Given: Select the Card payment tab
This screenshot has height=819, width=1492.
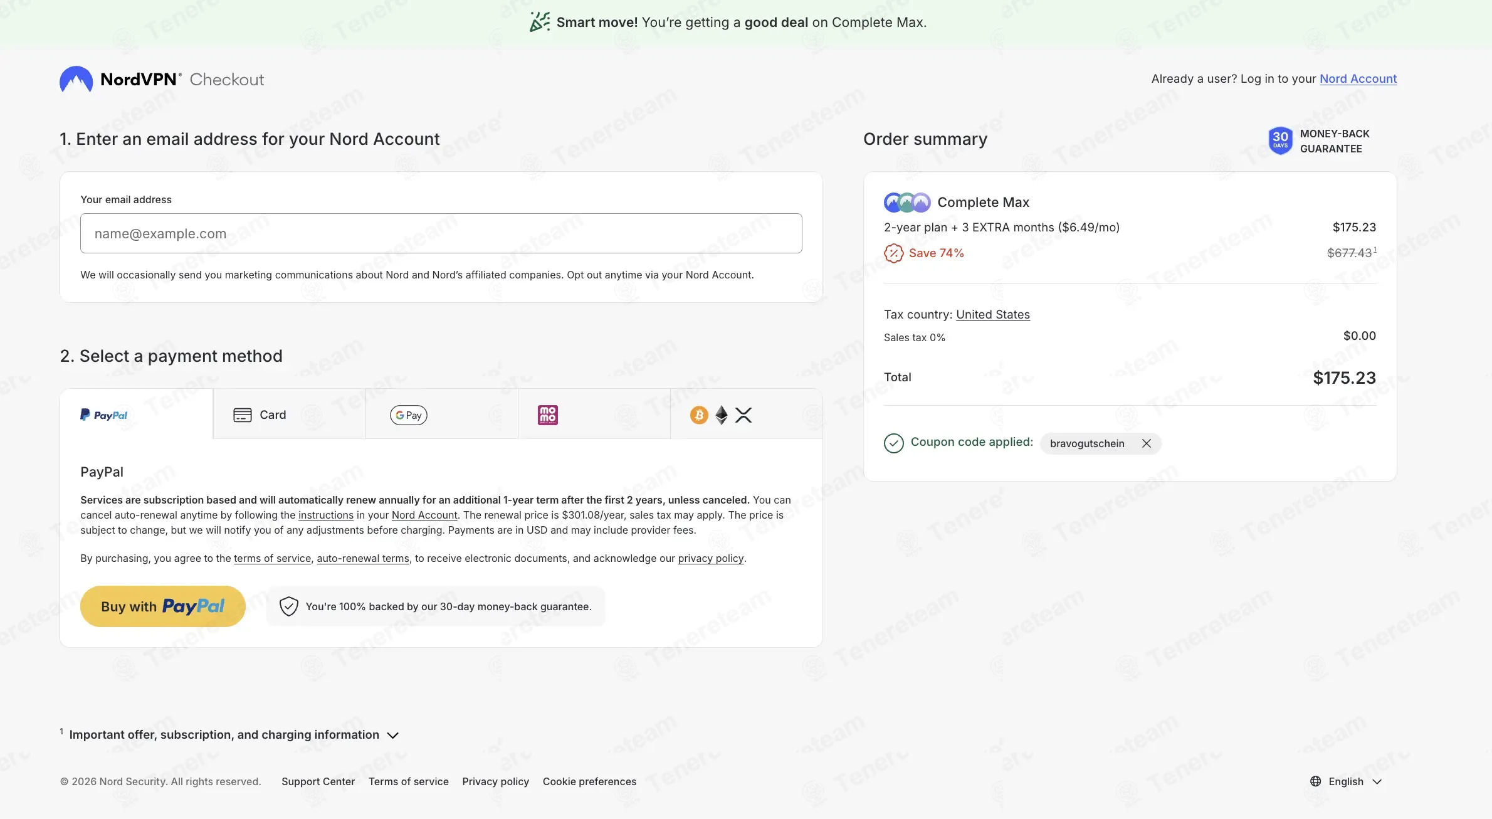Looking at the screenshot, I should [289, 415].
